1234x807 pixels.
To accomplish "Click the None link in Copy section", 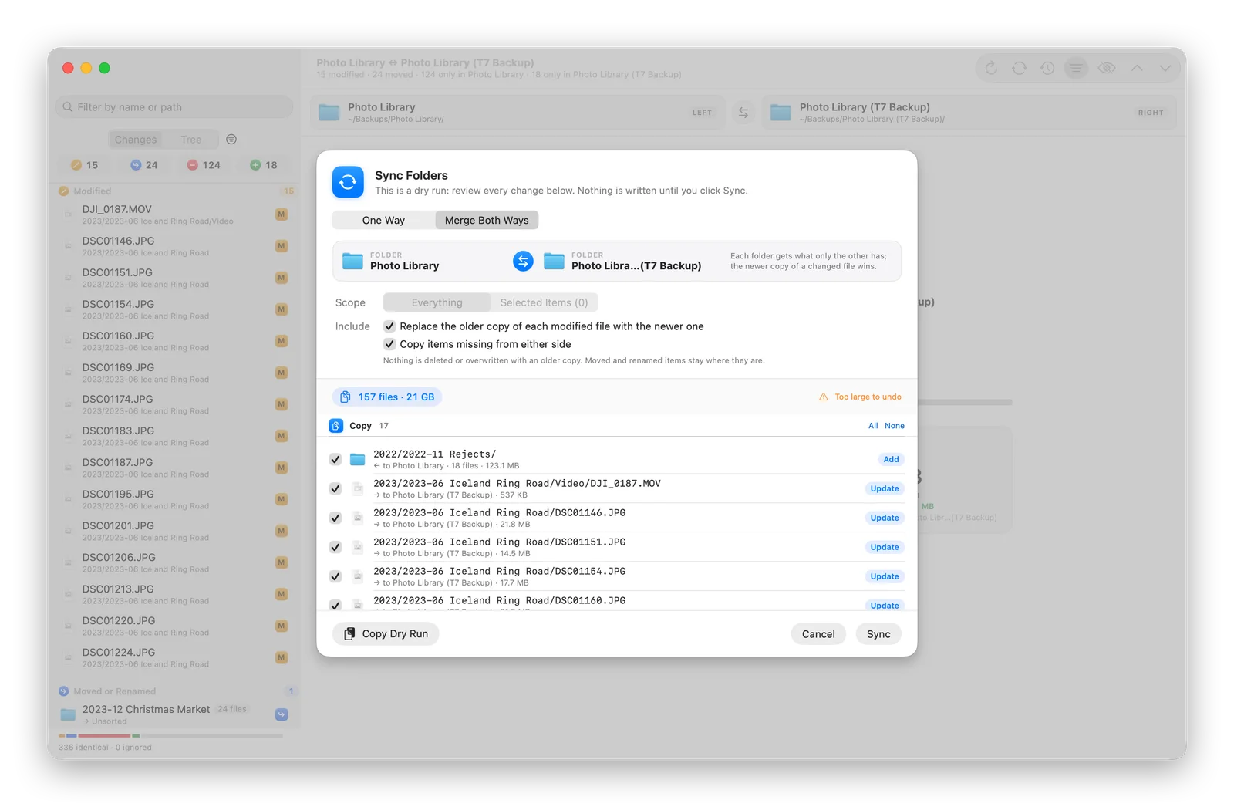I will pyautogui.click(x=895, y=426).
